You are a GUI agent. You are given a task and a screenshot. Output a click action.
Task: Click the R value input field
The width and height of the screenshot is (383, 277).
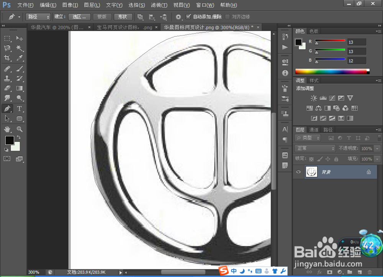coord(357,42)
